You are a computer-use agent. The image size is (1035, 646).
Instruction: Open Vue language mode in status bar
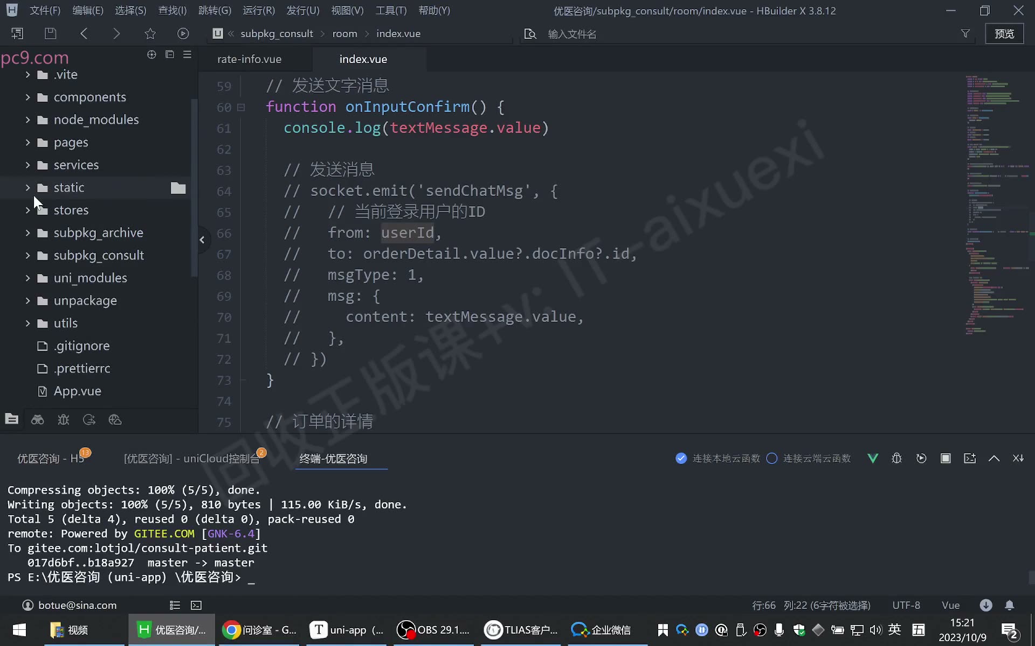pos(950,605)
